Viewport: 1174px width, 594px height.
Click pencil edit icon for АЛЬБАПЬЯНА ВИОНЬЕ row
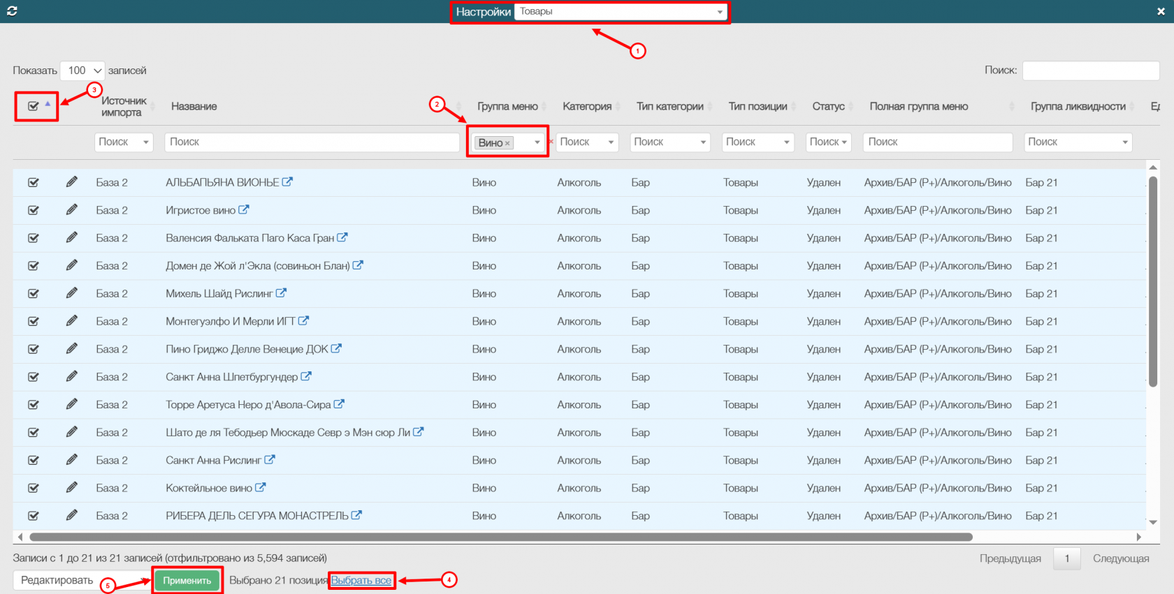click(x=71, y=182)
